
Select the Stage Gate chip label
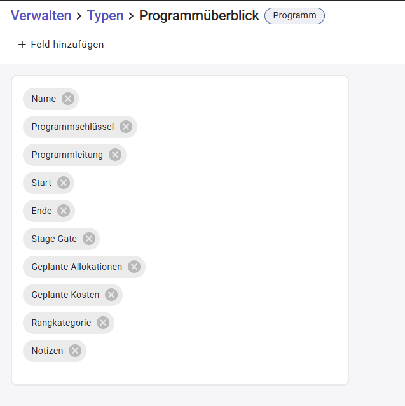click(54, 239)
